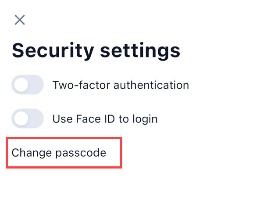Click the Security settings title text
This screenshot has width=274, height=201.
[x=96, y=50]
